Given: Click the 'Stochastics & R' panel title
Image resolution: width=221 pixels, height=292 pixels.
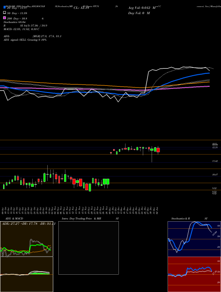Looking at the screenshot, I should [x=180, y=219].
